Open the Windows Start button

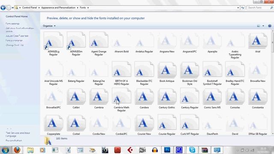pyautogui.click(x=5, y=150)
